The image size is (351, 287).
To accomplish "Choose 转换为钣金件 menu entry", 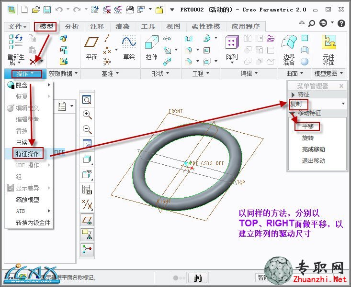I will pyautogui.click(x=29, y=223).
